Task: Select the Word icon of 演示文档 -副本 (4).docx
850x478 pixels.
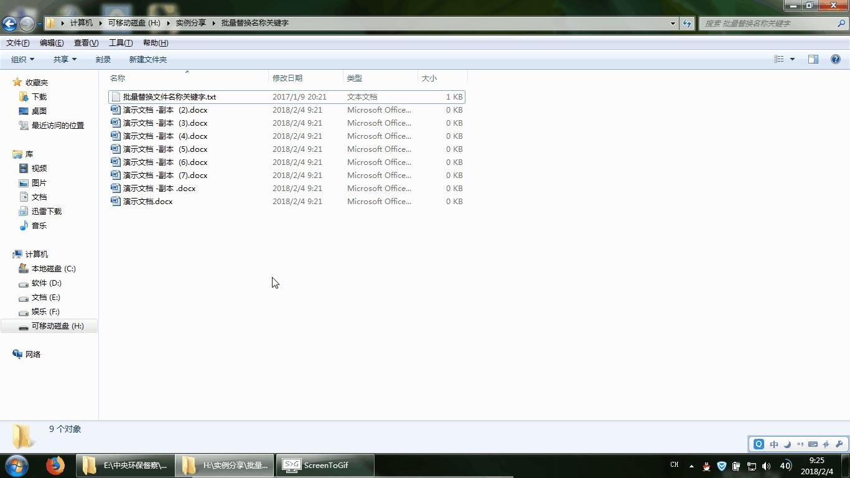Action: click(115, 136)
